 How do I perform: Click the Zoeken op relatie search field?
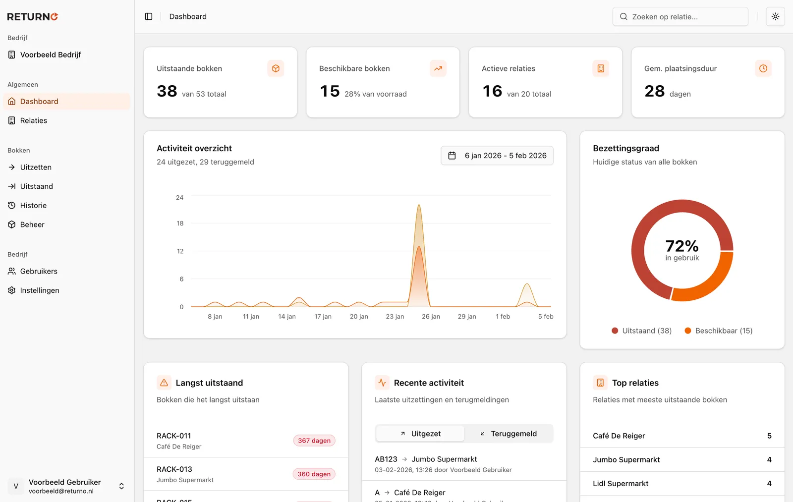pos(680,16)
